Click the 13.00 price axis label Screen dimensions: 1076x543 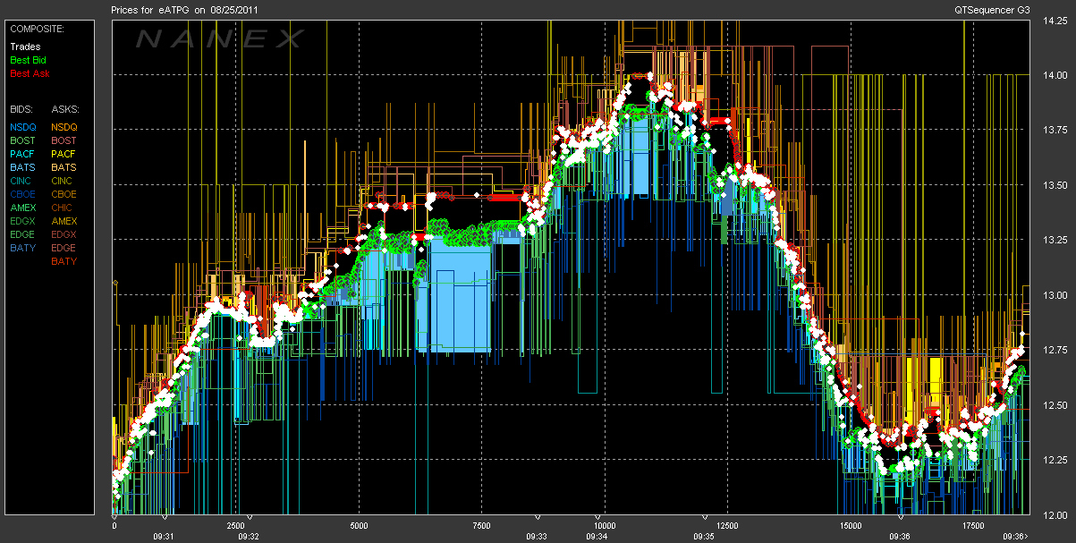coord(1055,295)
